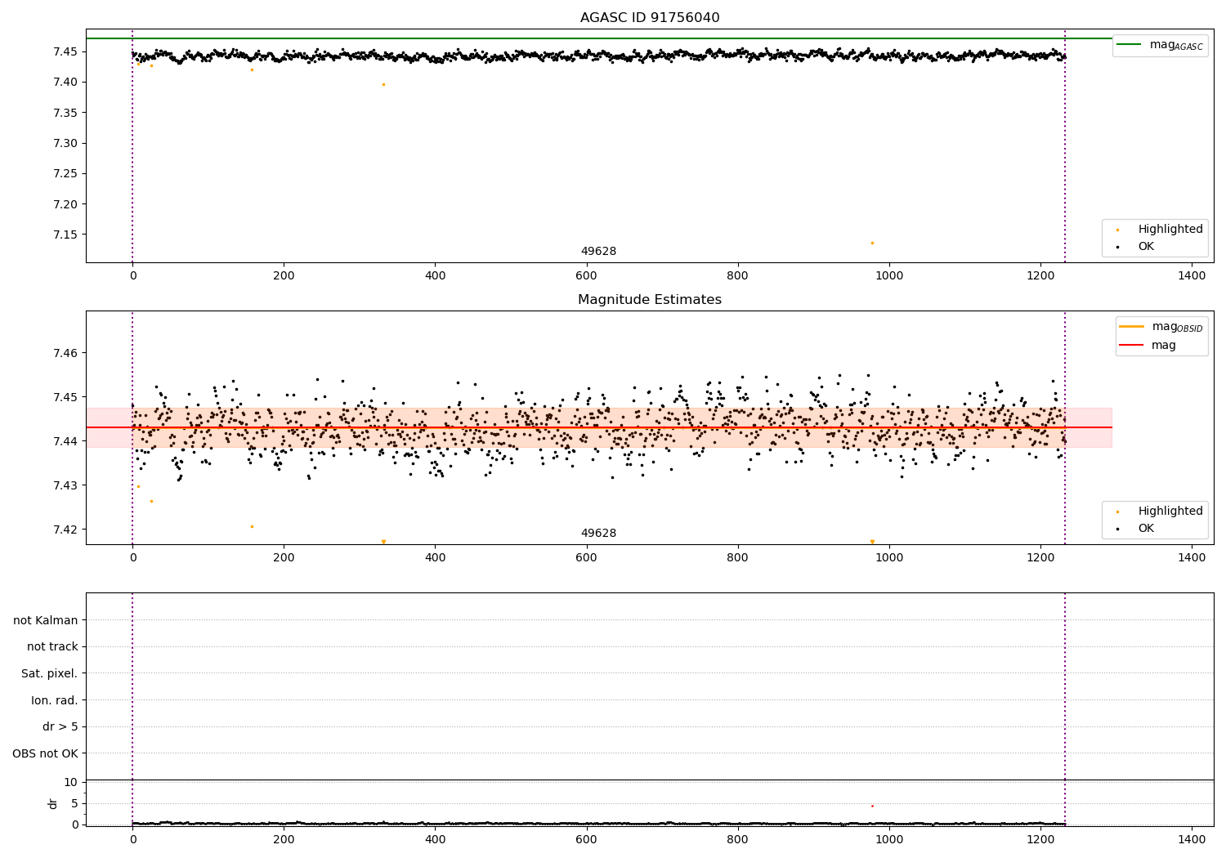Select the 'dr > 5' row label

[x=60, y=726]
